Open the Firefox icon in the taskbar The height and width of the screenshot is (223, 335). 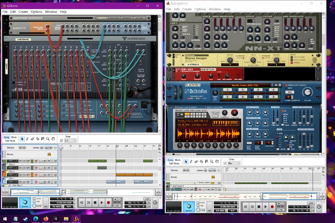[x=46, y=219]
